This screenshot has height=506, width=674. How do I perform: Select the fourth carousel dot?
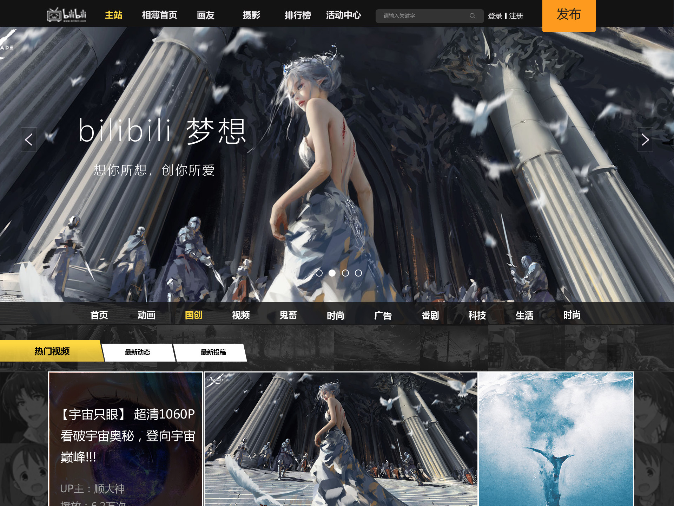358,273
